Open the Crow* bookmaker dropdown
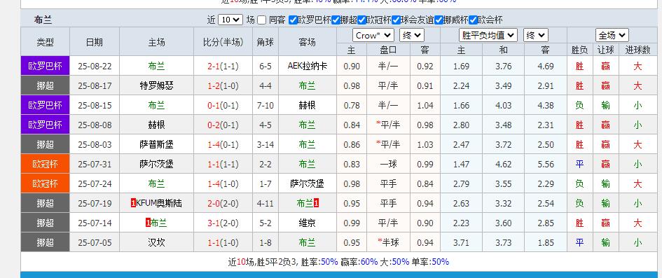 (373, 36)
